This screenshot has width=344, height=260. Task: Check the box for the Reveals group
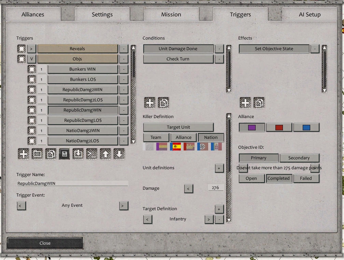pos(21,49)
